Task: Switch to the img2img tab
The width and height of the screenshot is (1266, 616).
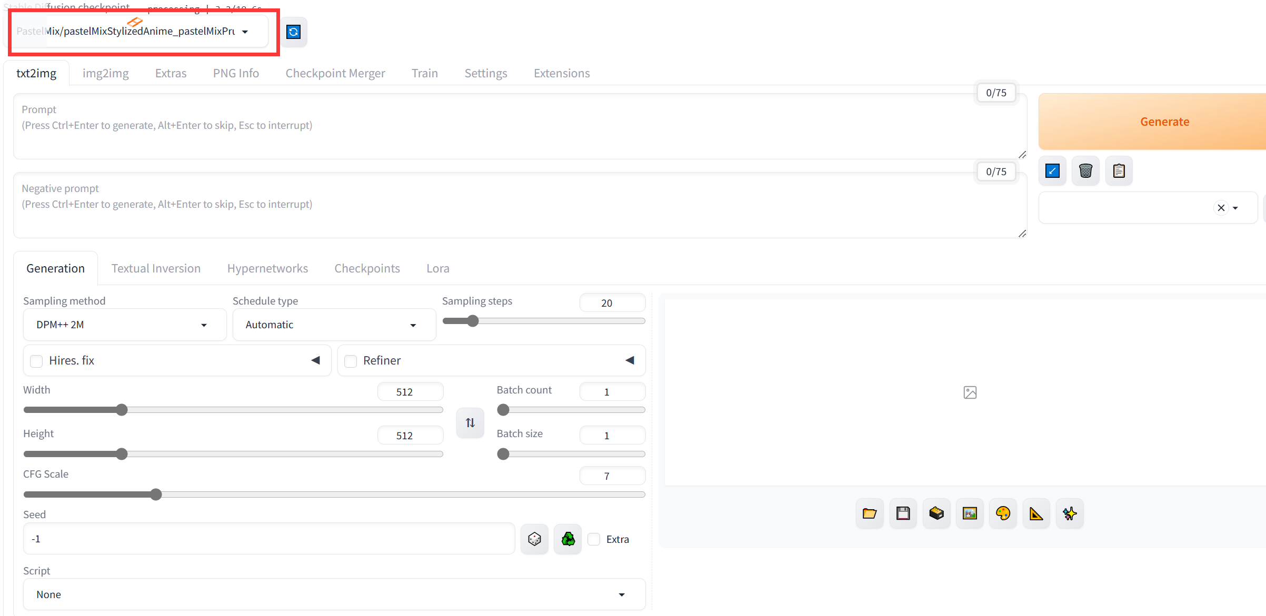Action: coord(105,73)
